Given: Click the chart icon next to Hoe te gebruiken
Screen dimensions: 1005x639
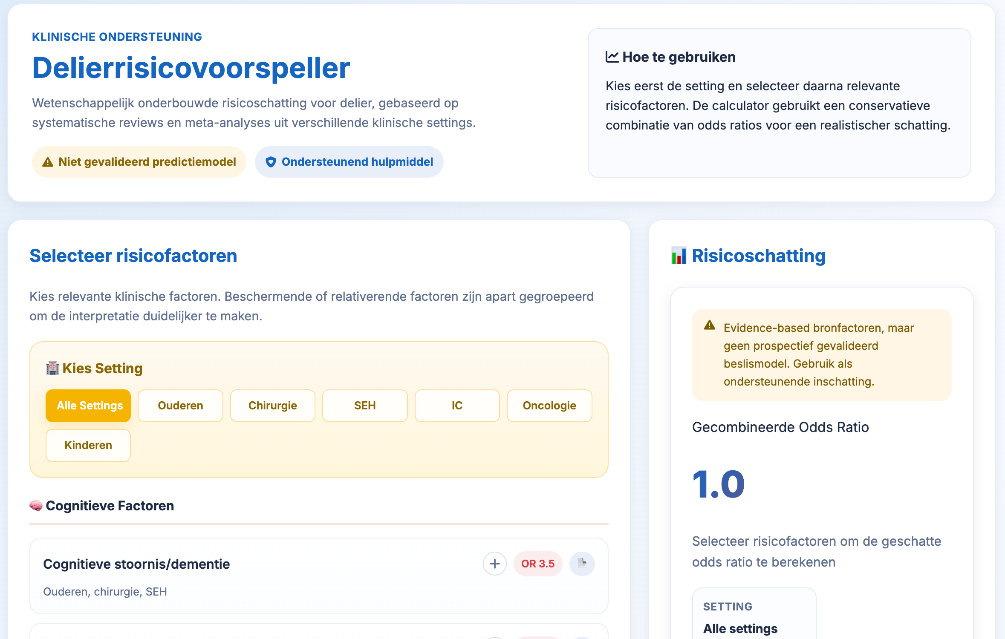Looking at the screenshot, I should click(612, 57).
